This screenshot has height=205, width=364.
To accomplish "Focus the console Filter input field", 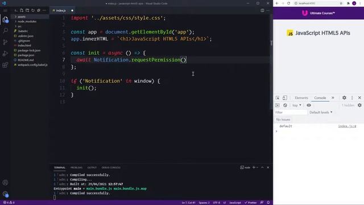I will [291, 112].
